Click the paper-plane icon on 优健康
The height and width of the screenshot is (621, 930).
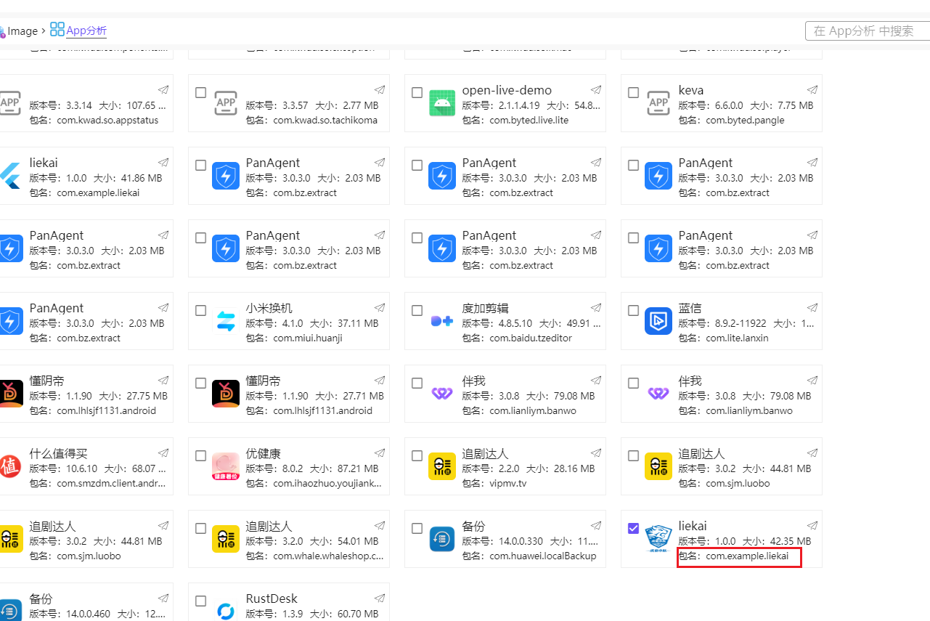[x=380, y=452]
